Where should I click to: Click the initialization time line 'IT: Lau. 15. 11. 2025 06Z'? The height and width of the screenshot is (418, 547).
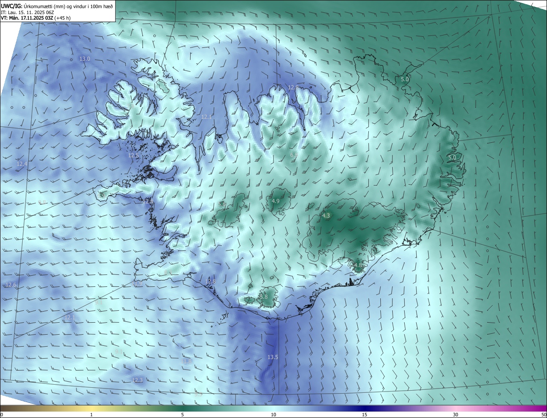(x=27, y=13)
